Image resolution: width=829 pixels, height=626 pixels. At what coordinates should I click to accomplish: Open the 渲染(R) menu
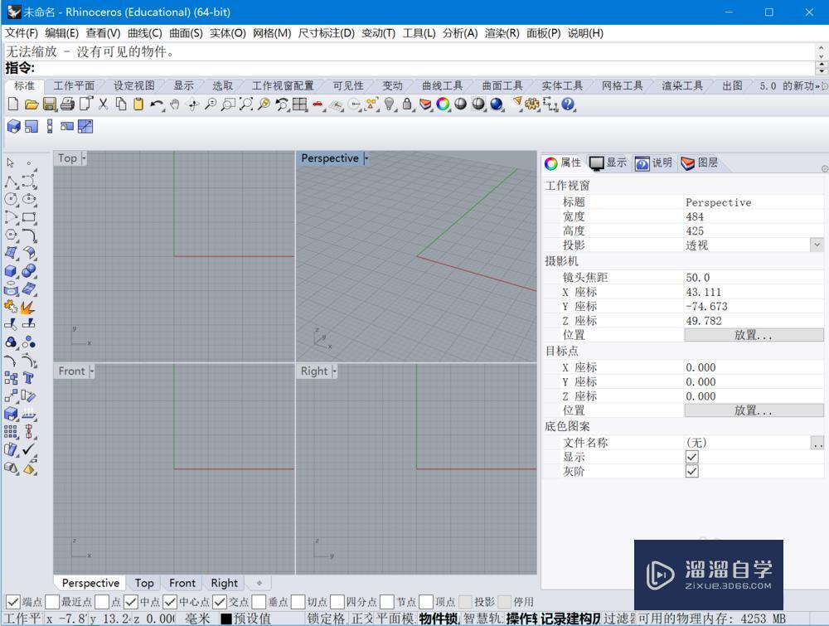tap(502, 33)
